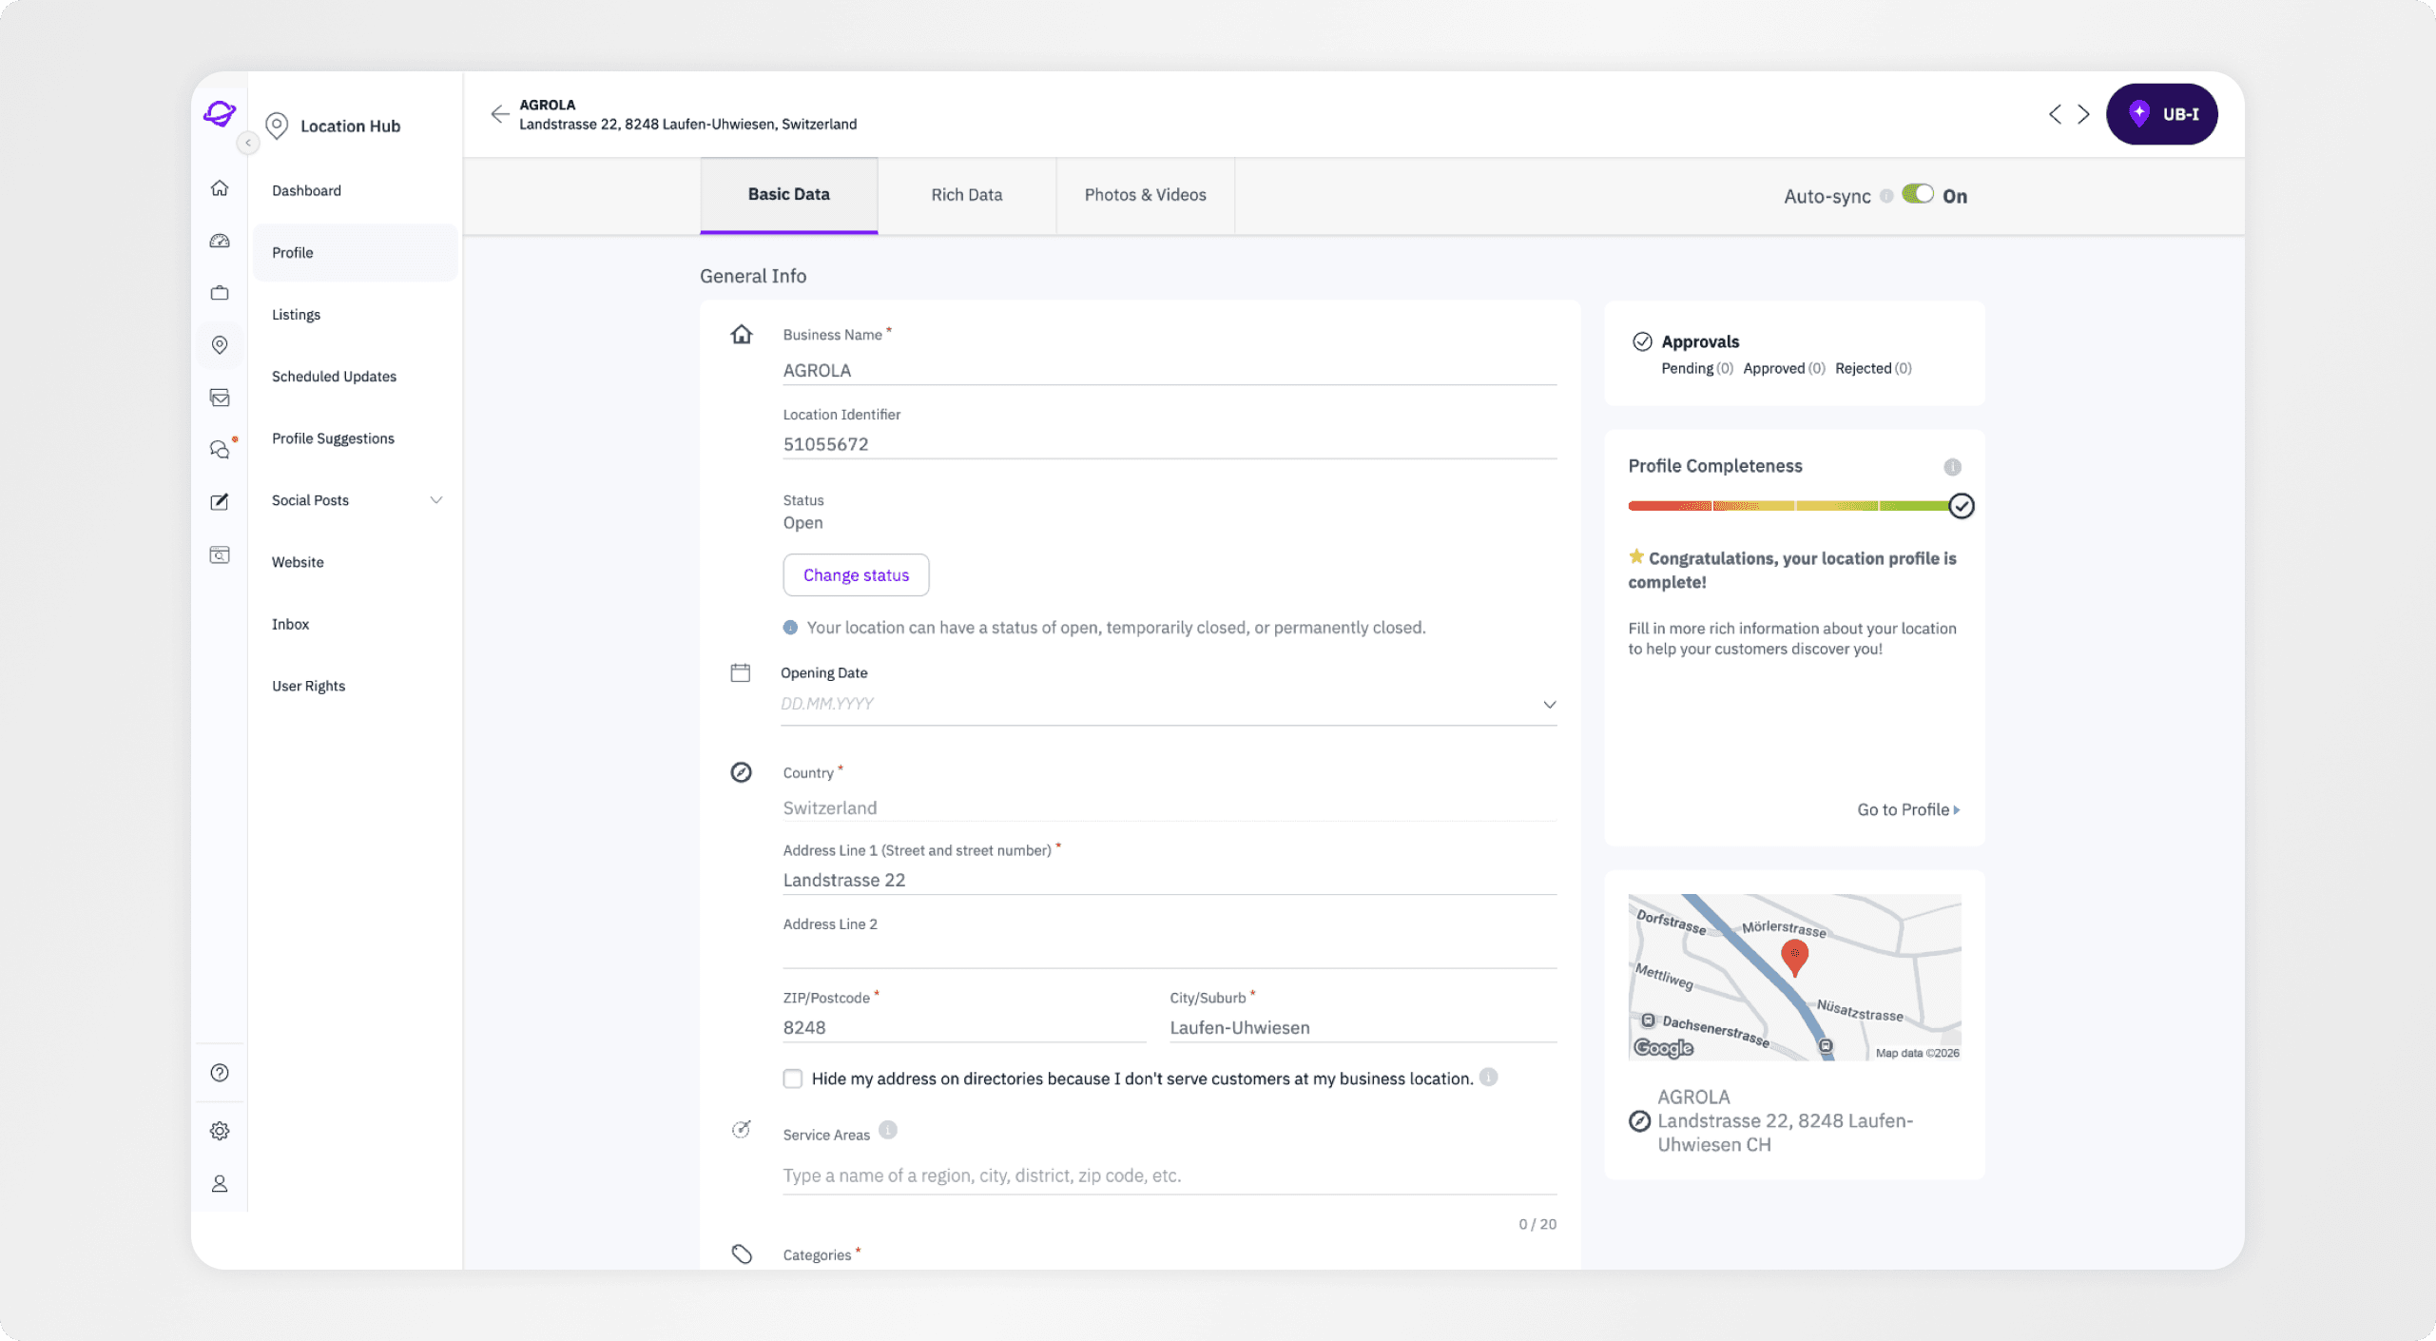The width and height of the screenshot is (2436, 1341).
Task: Open the help question mark icon
Action: point(220,1073)
